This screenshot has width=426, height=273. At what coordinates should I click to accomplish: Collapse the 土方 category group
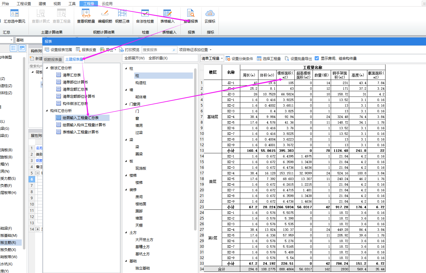tap(126, 232)
